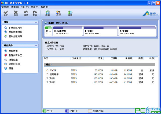Click the 86.16GB unused cell

(x=128, y=75)
